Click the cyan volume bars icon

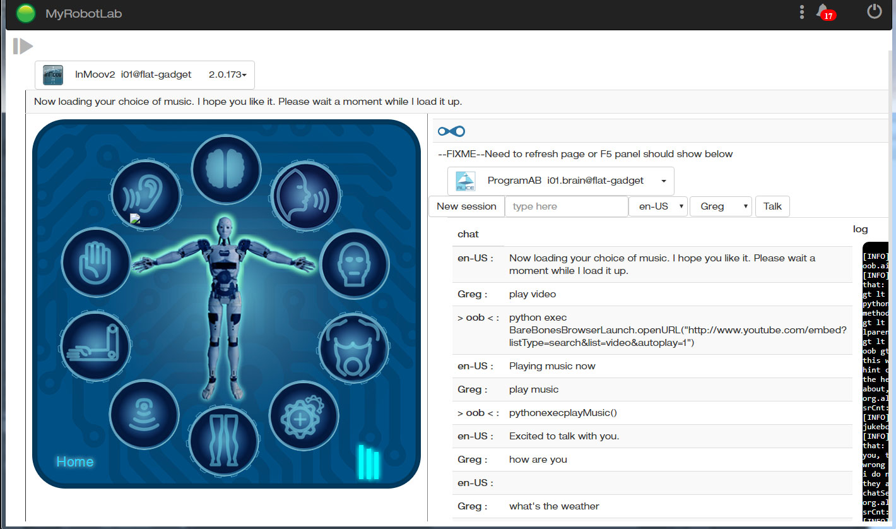coord(368,461)
